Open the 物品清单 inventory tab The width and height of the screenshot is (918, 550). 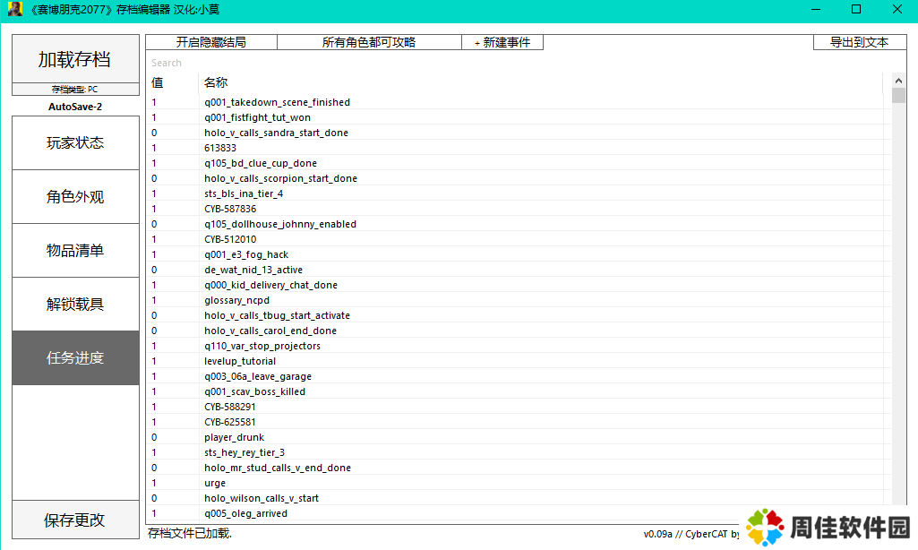pos(75,250)
